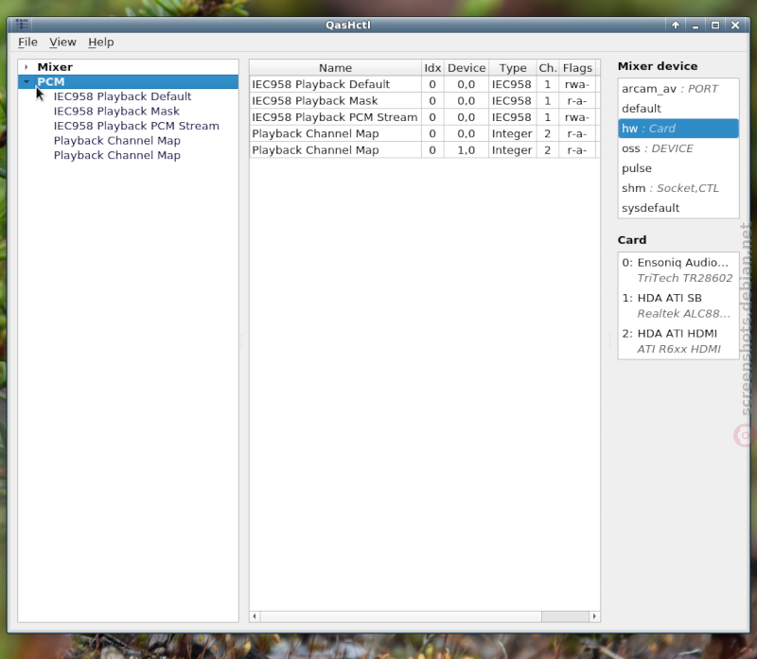Viewport: 757px width, 659px height.
Task: Sort table by Flags column header
Action: 577,67
